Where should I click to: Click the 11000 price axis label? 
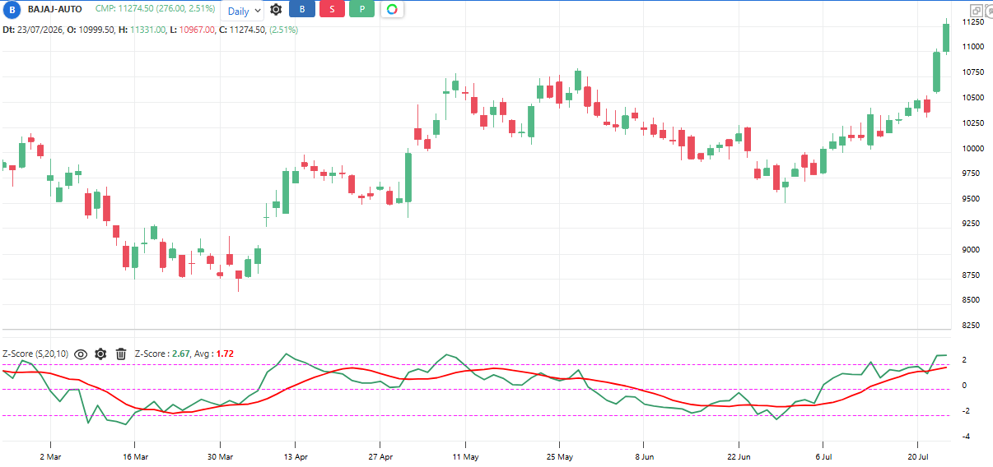coord(972,47)
